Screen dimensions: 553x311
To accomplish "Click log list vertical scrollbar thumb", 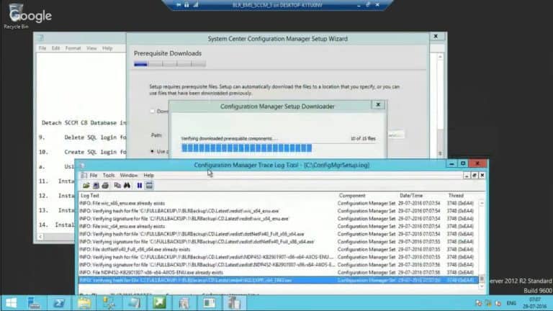I will click(482, 279).
